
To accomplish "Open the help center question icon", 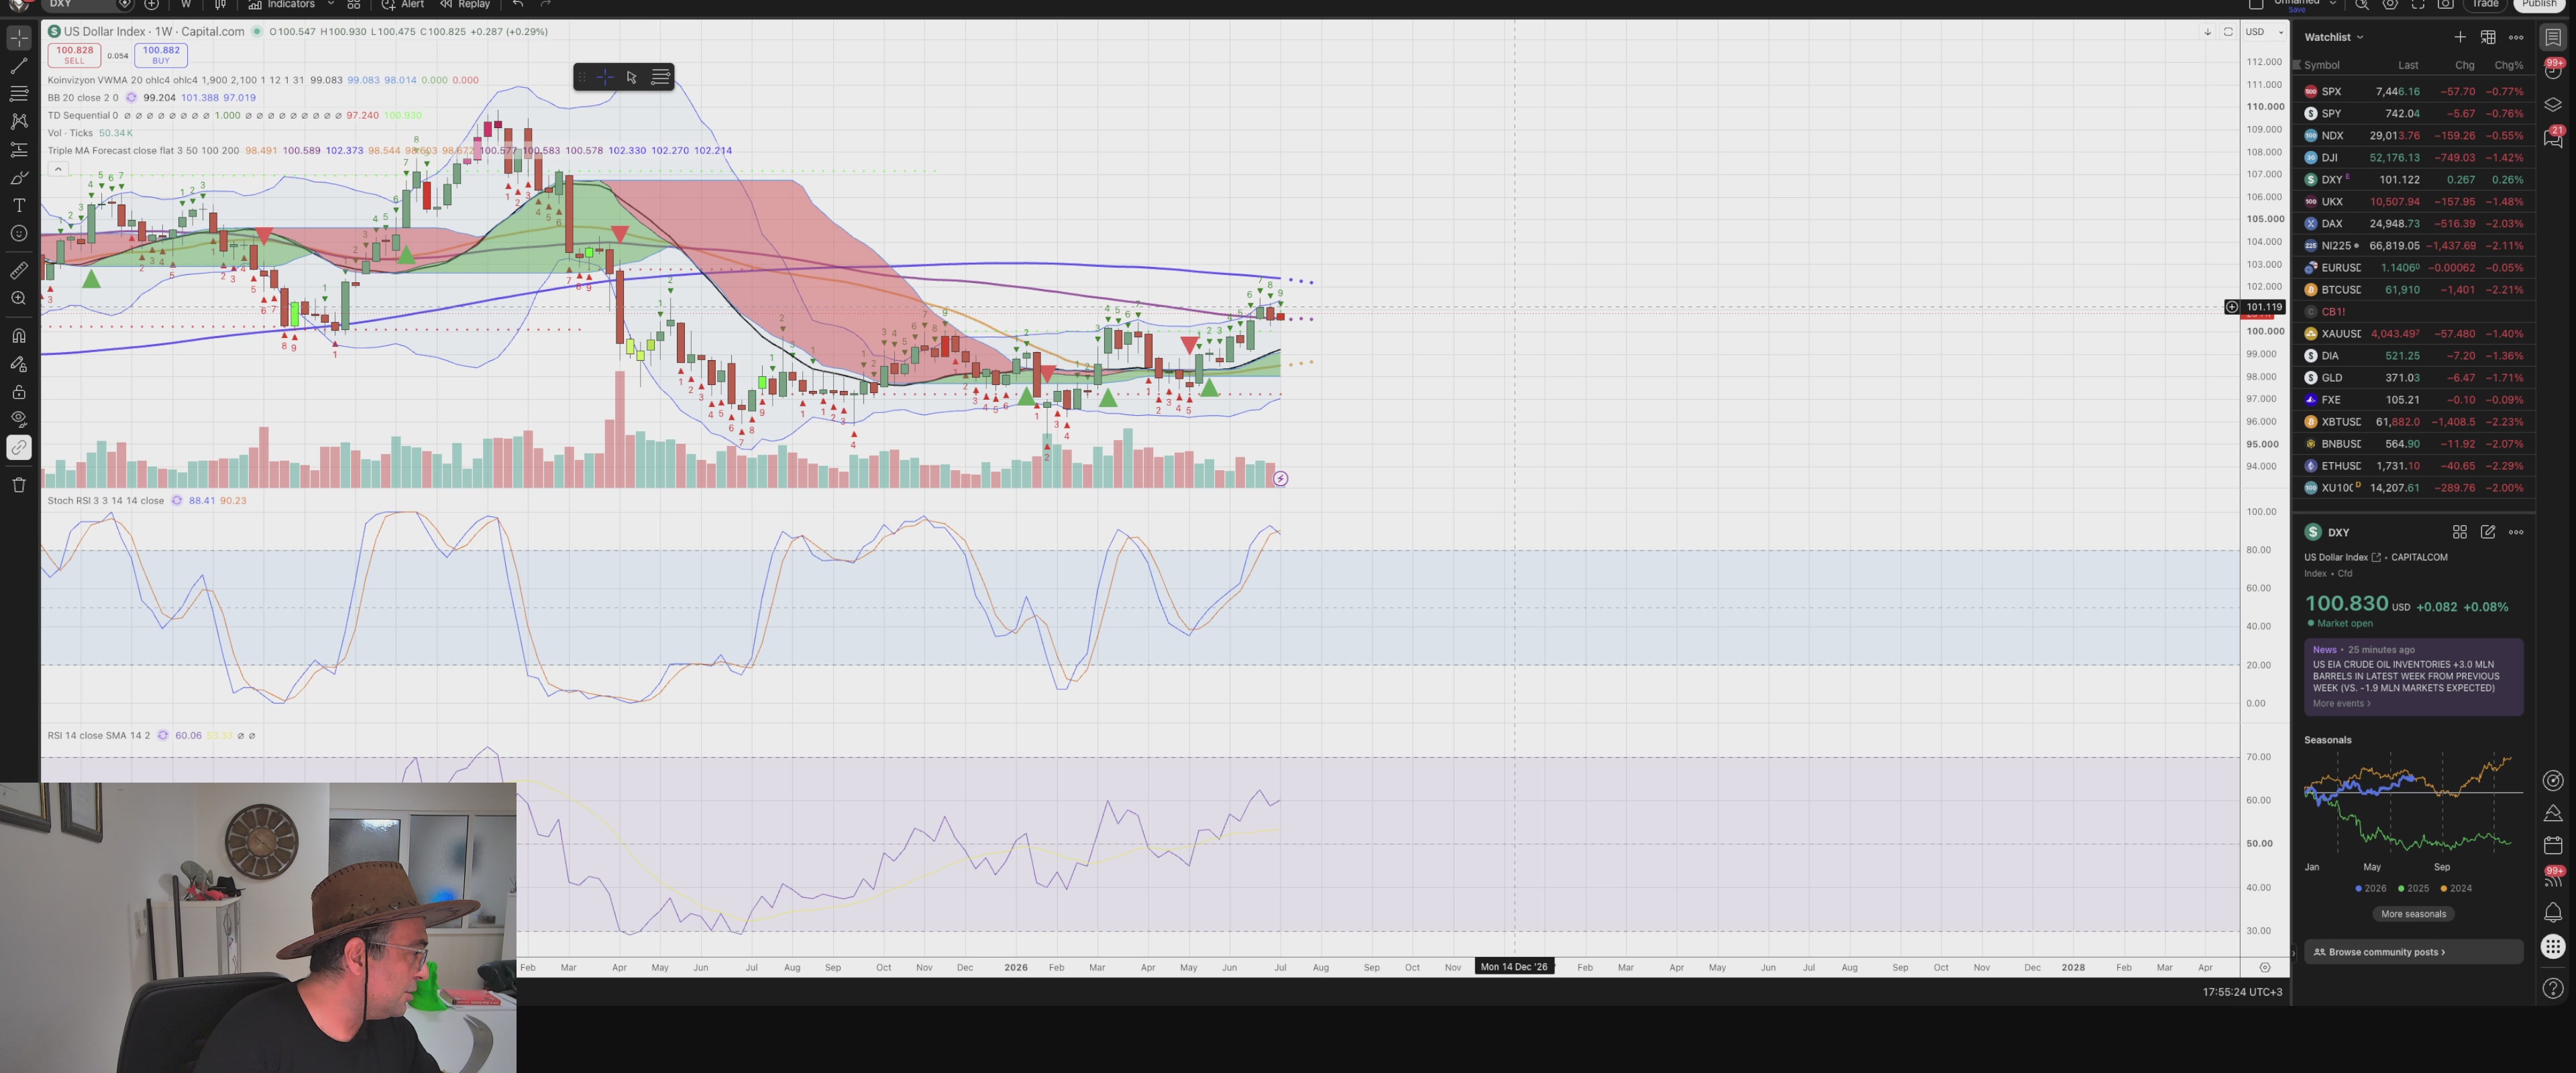I will (2553, 988).
